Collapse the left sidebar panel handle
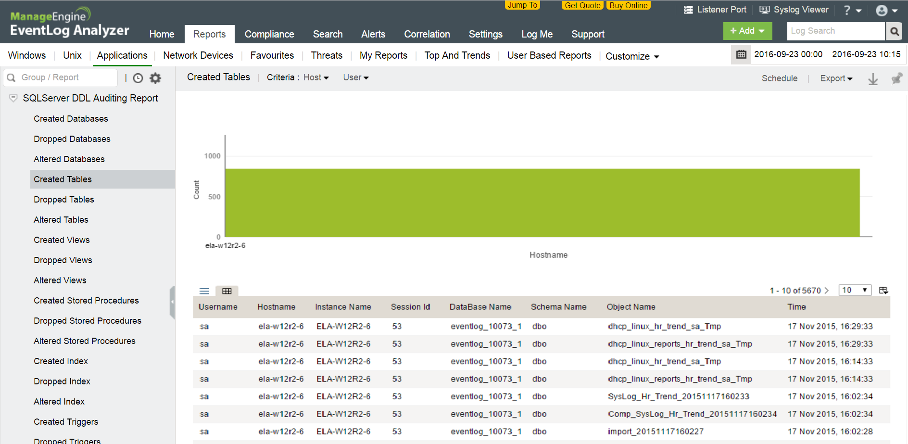The height and width of the screenshot is (444, 908). (172, 302)
